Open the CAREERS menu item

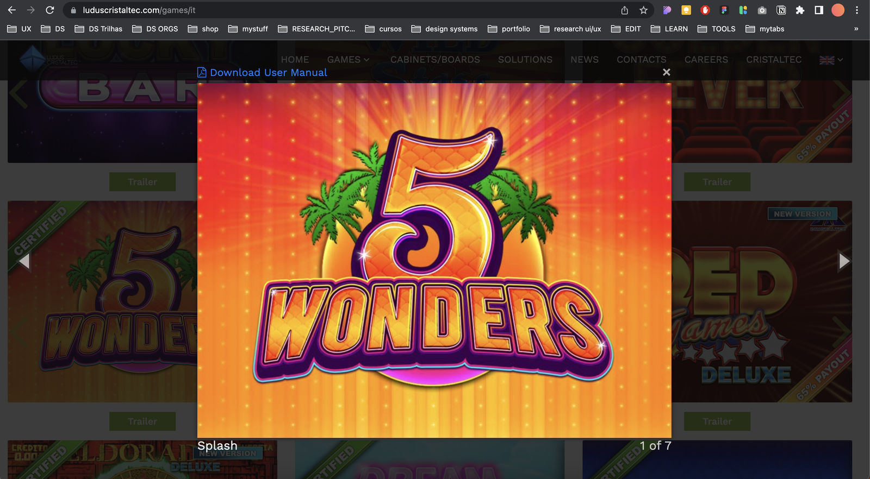(706, 60)
